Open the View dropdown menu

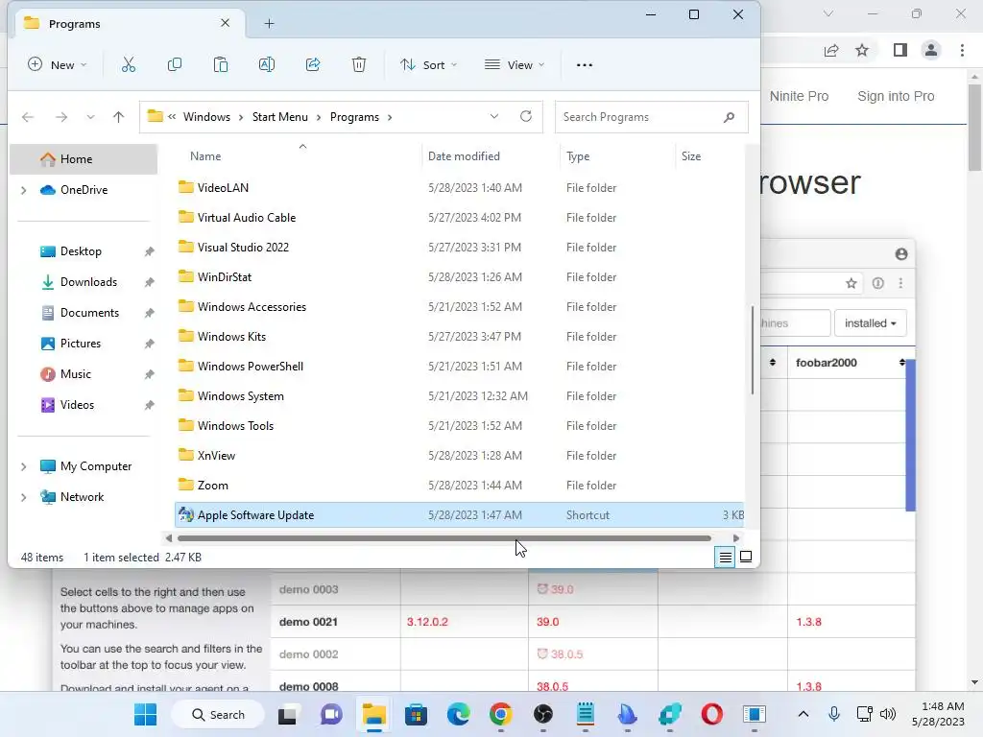pos(515,64)
